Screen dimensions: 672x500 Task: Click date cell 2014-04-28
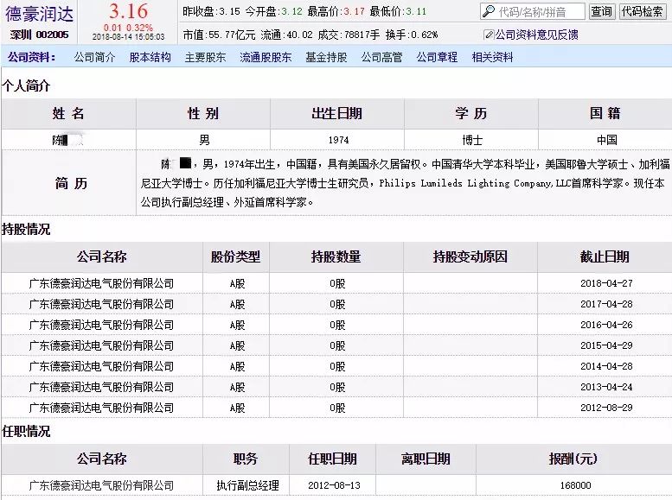(606, 366)
